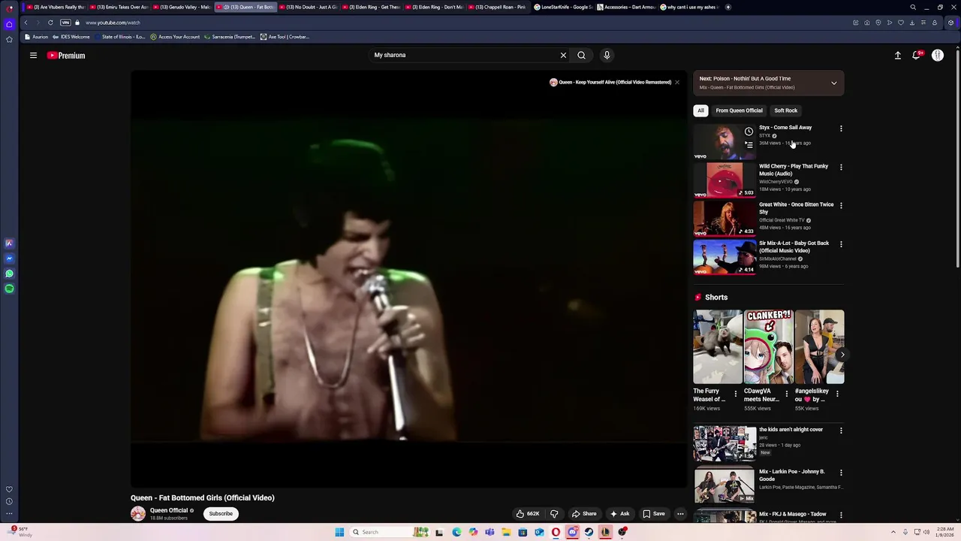Open Great White Once Bitten thumbnail

725,218
